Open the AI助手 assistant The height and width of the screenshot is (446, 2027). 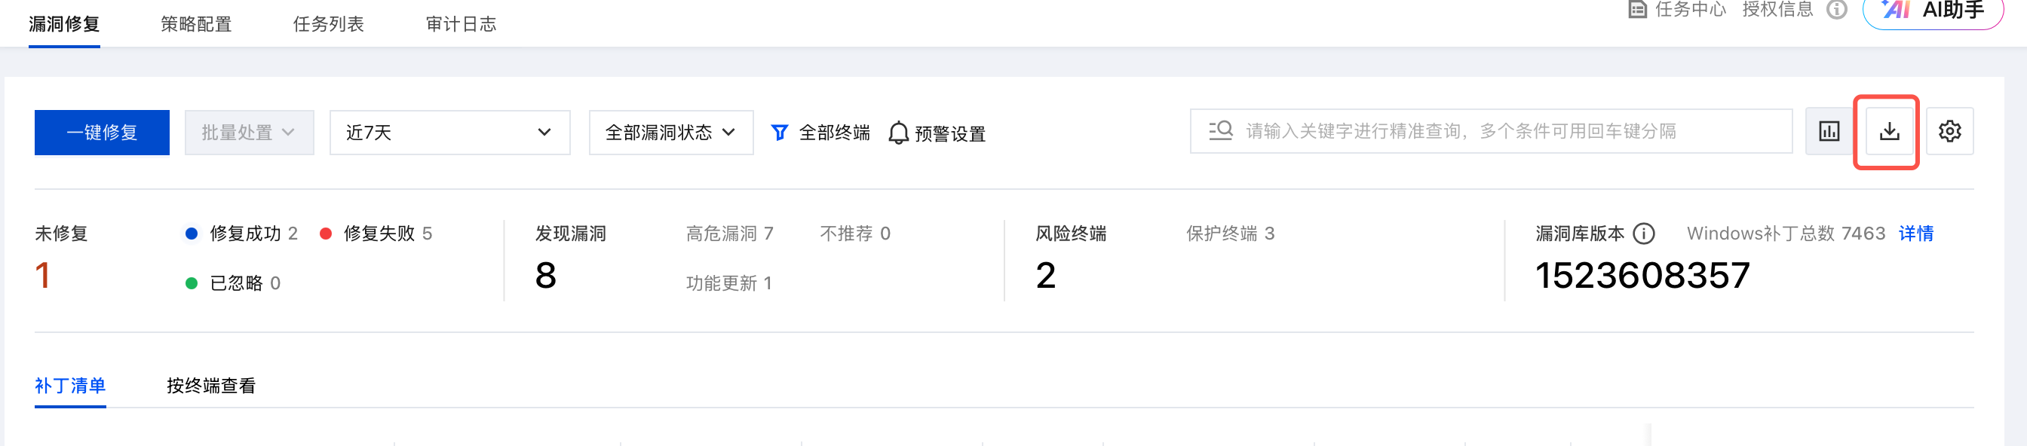(1933, 11)
